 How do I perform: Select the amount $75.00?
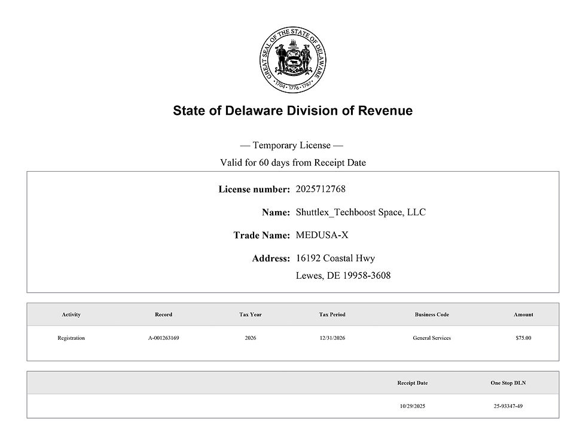pos(523,338)
